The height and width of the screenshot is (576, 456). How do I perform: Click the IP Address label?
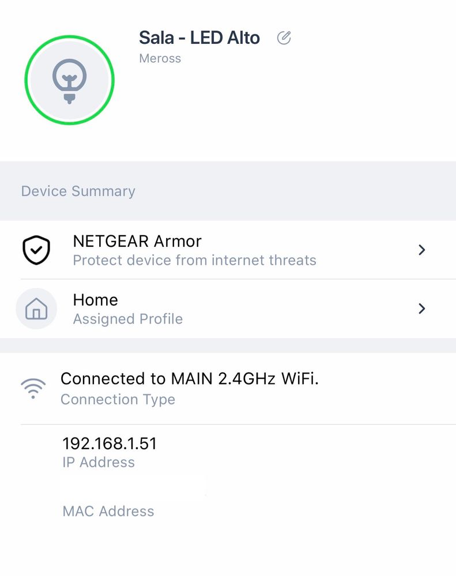pyautogui.click(x=99, y=462)
